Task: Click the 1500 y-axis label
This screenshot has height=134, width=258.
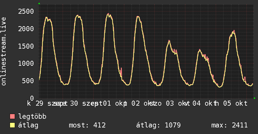Action: (x=26, y=46)
